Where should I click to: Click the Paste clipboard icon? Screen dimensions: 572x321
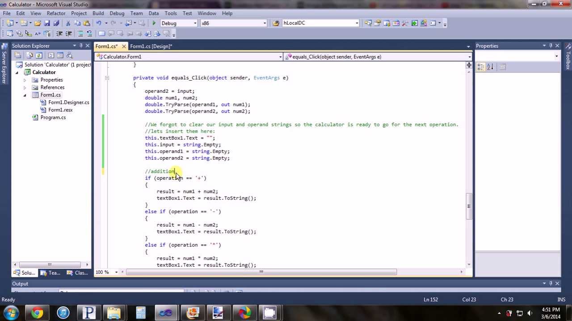tap(86, 23)
